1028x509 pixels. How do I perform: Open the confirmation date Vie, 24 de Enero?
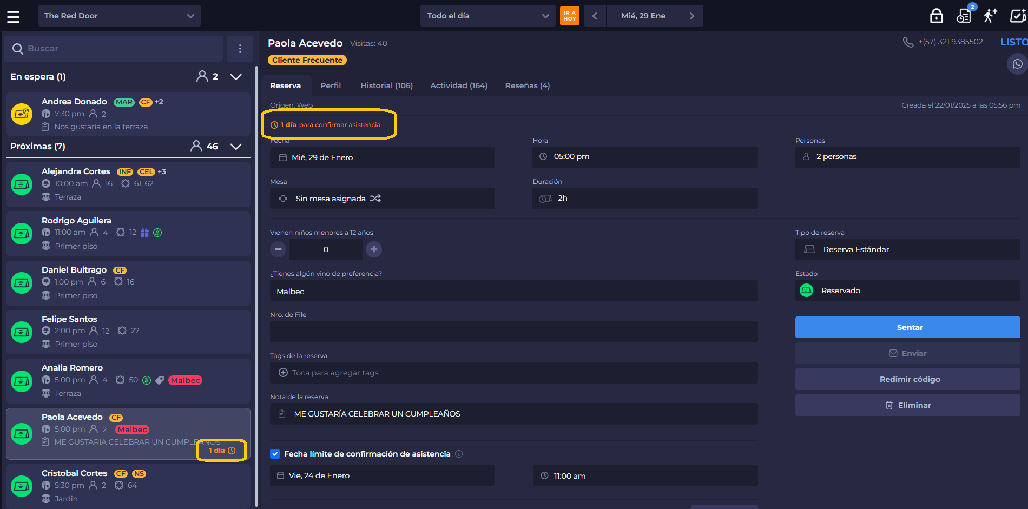coord(382,475)
